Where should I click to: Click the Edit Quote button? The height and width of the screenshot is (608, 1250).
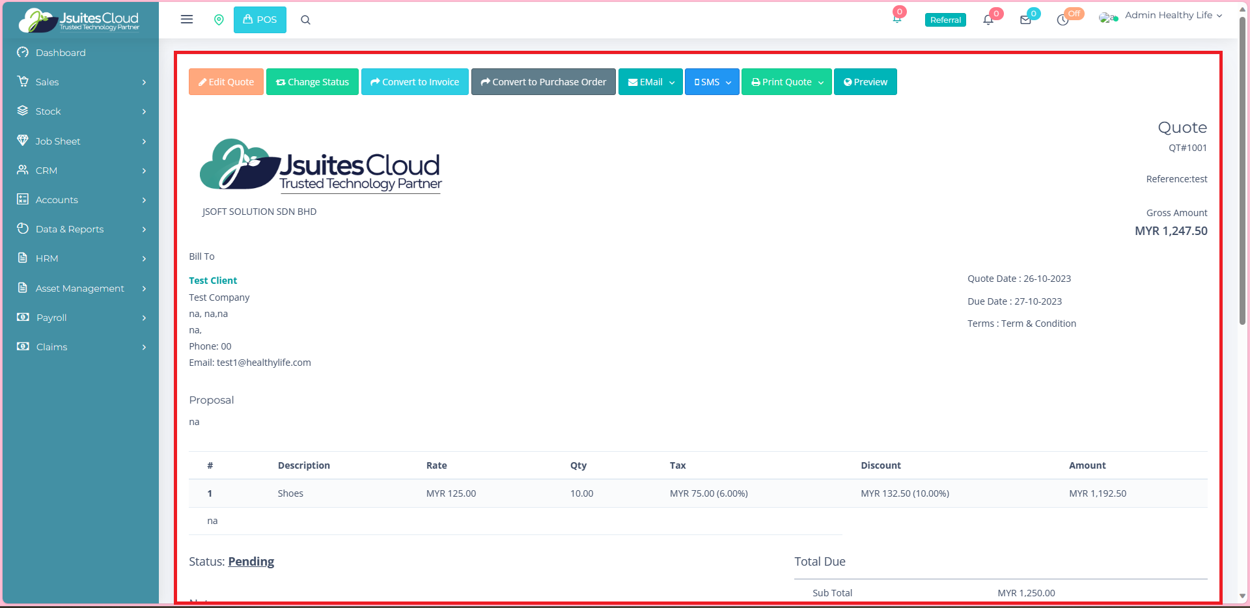226,82
